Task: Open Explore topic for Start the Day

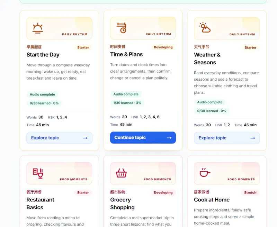Action: [59, 138]
